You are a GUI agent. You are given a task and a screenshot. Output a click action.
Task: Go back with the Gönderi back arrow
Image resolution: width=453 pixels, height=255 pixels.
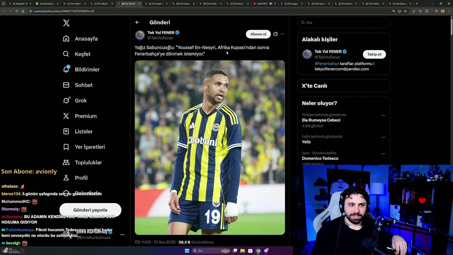pos(137,22)
